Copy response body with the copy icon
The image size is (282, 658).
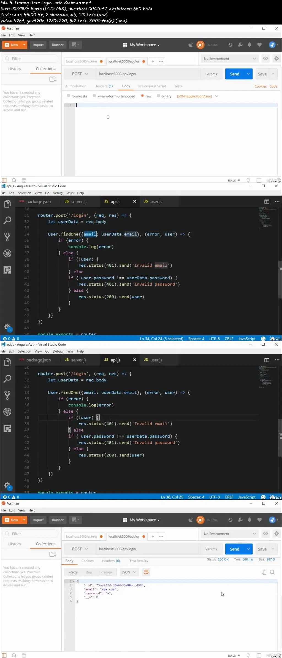click(264, 572)
